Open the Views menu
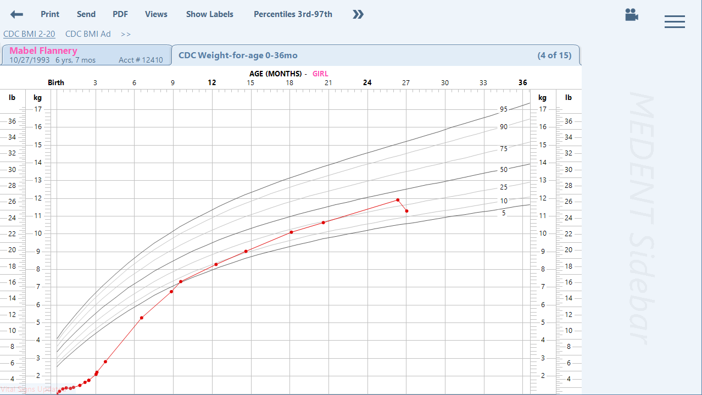Screen dimensions: 702x395 click(156, 14)
